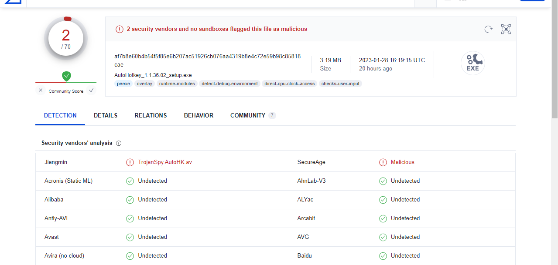Click the Acronis (Static ML) vendor name
Screen dimensions: 558x265
point(68,181)
